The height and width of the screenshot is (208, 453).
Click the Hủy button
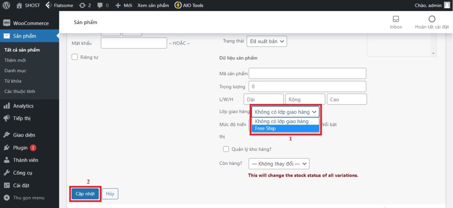pyautogui.click(x=110, y=193)
